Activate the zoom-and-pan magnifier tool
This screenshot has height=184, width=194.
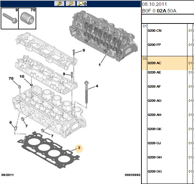click(x=82, y=3)
